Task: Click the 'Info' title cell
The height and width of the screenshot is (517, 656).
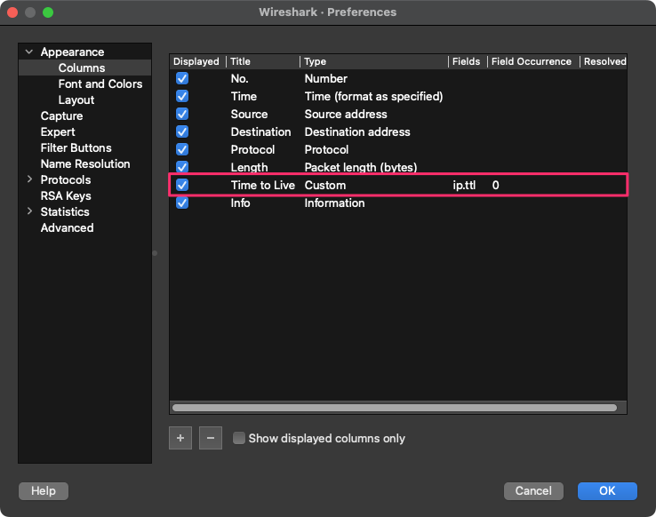Action: click(240, 203)
